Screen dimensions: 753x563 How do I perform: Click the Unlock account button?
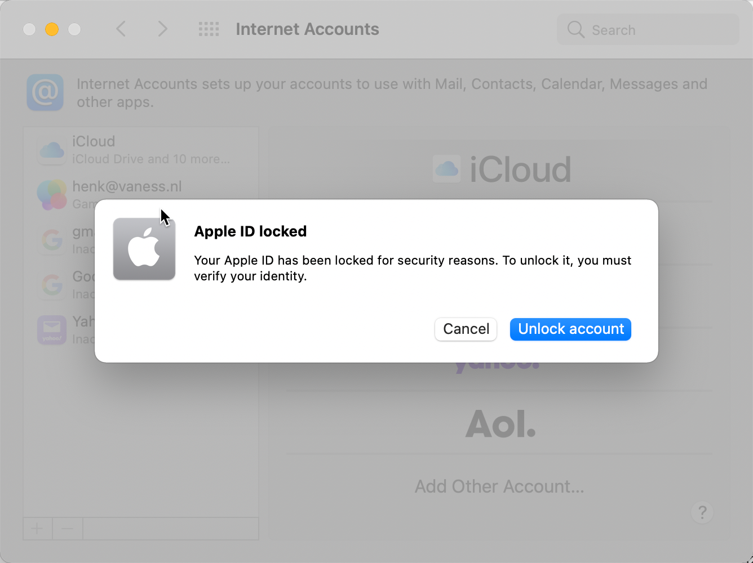(570, 329)
